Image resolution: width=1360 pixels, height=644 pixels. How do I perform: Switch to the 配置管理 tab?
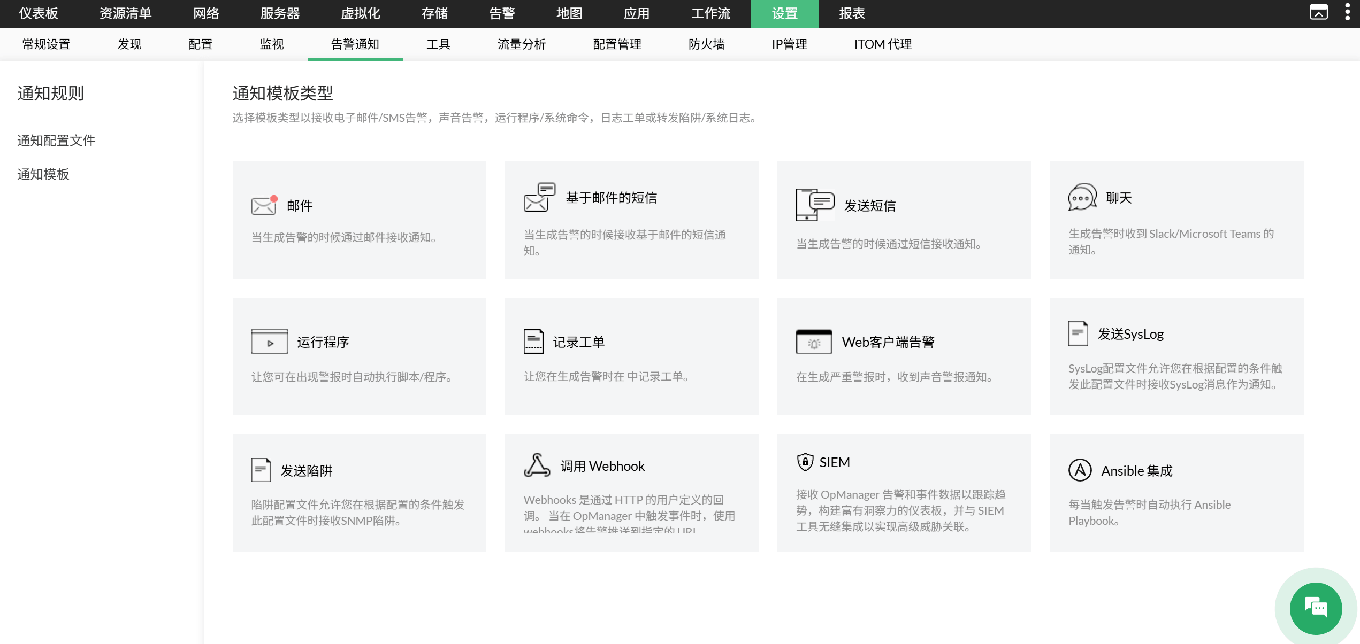click(617, 44)
